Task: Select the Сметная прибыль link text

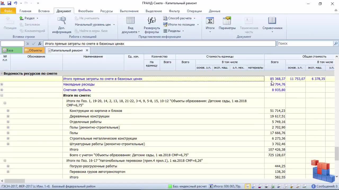Action: pyautogui.click(x=77, y=90)
